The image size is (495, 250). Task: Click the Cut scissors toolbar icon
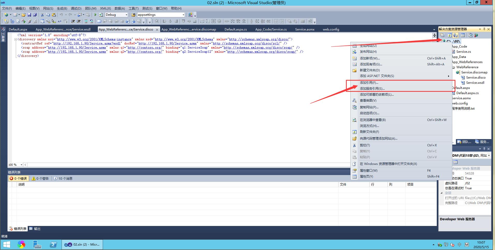click(42, 15)
